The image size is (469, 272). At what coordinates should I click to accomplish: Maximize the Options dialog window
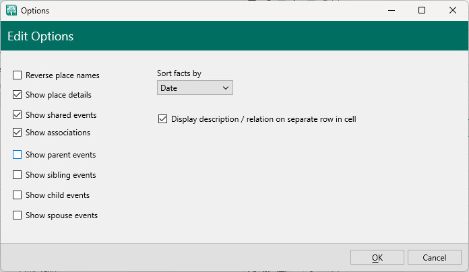[x=422, y=11]
